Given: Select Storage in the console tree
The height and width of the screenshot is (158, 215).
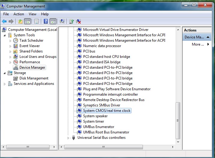Looking at the screenshot, I should [x=20, y=73].
